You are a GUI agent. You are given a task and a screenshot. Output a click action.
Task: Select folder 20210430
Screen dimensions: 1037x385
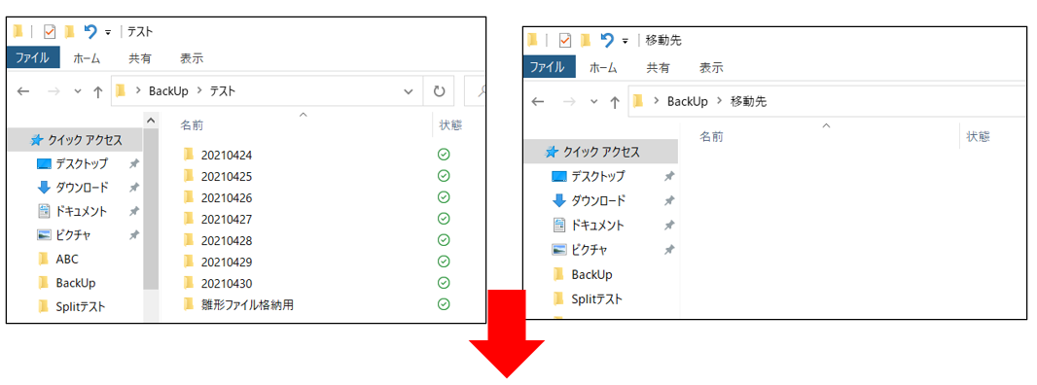(x=227, y=284)
